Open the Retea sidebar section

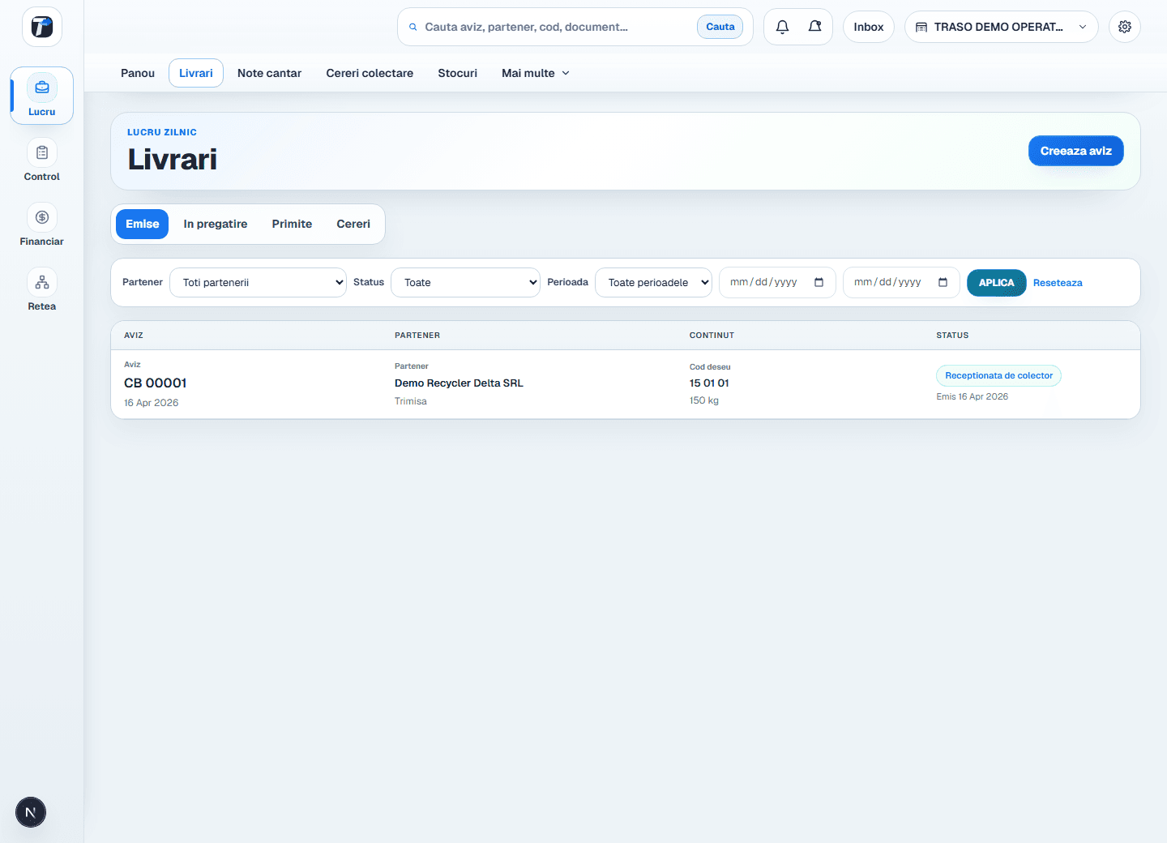(x=42, y=290)
